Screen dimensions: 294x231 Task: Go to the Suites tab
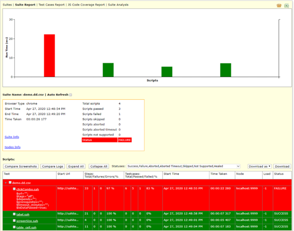[7, 5]
